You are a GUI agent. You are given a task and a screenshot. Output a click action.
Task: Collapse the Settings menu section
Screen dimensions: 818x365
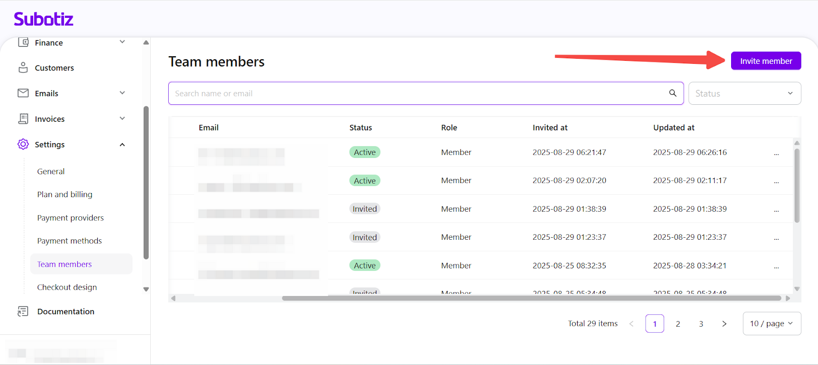pos(122,145)
